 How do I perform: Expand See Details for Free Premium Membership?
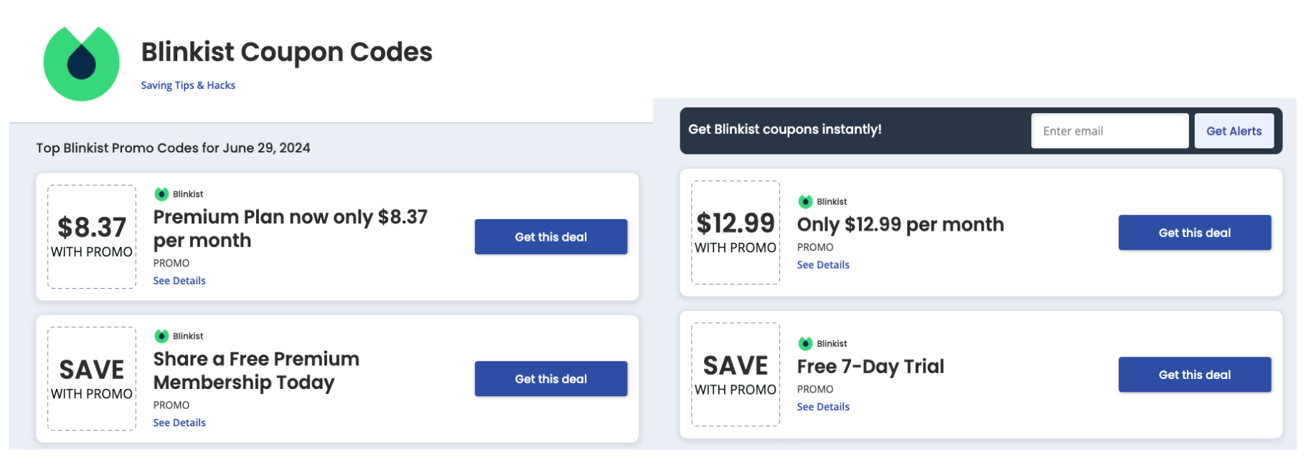click(179, 423)
